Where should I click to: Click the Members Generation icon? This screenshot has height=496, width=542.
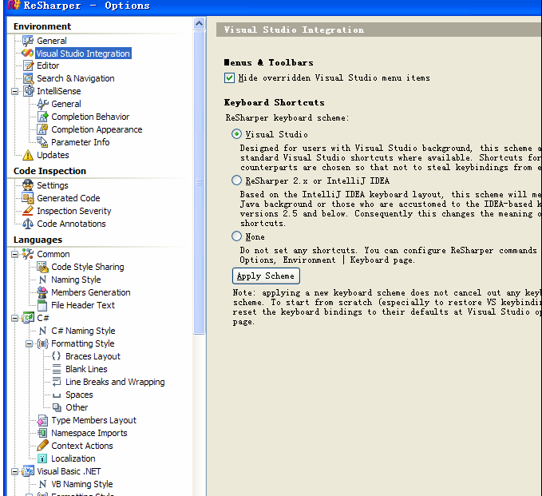point(42,292)
